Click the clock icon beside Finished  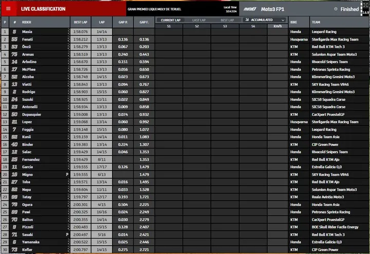pyautogui.click(x=336, y=9)
